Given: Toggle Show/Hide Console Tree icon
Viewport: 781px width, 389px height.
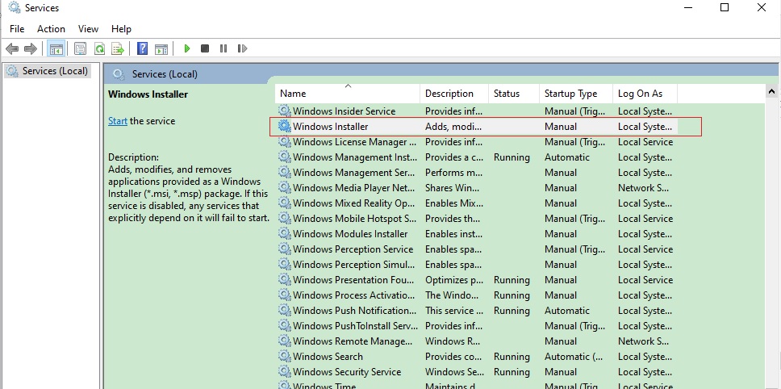Looking at the screenshot, I should pos(56,48).
